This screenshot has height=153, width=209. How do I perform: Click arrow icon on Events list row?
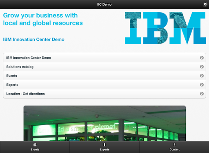coord(202,76)
